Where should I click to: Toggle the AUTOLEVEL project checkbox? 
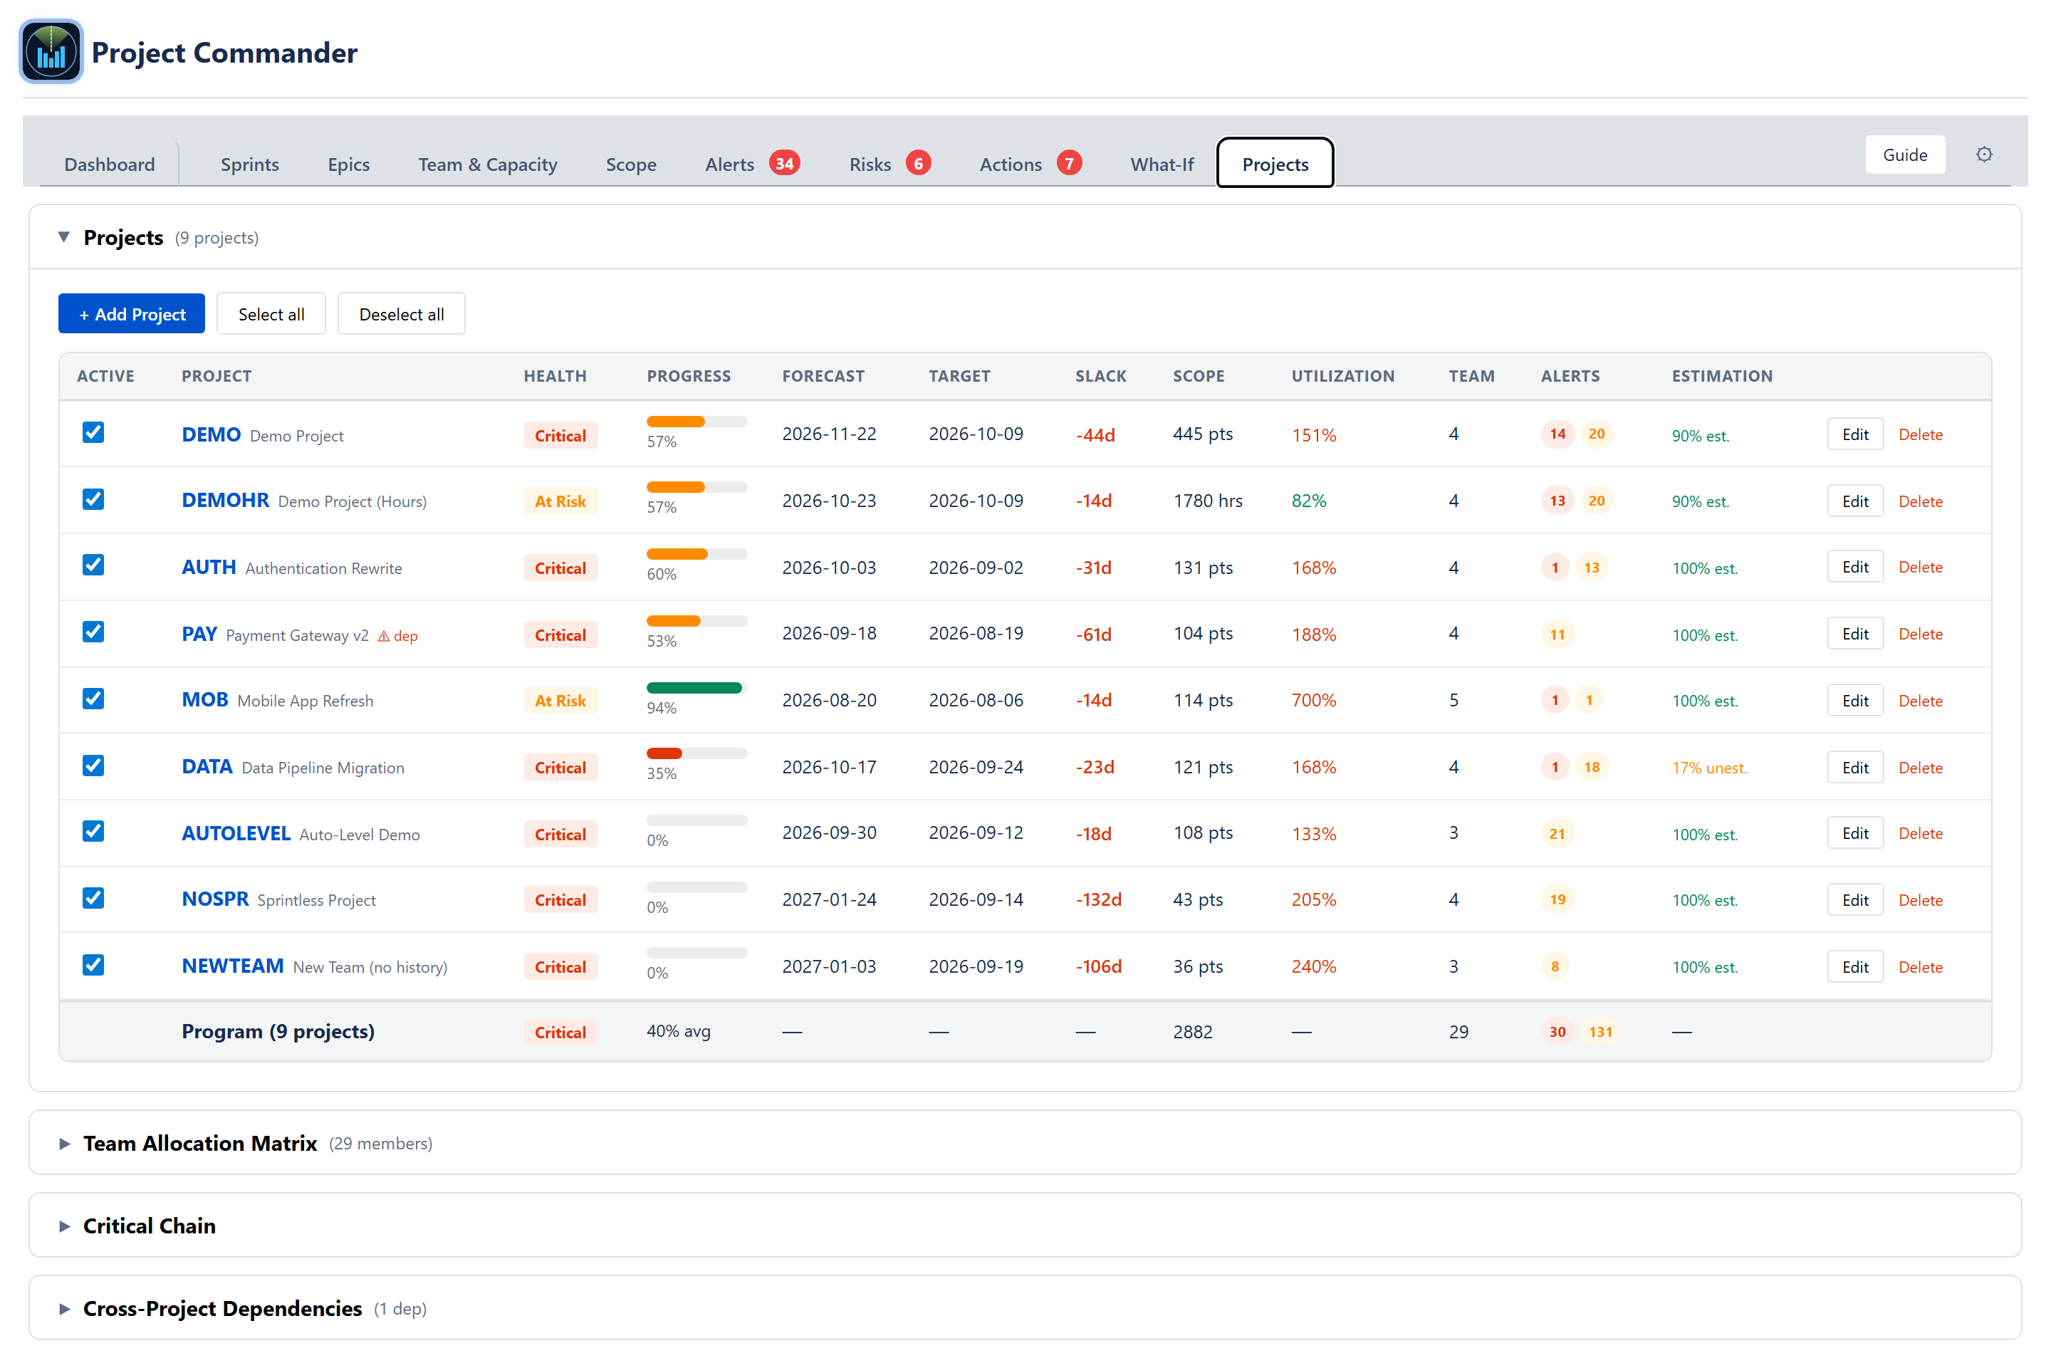(x=93, y=832)
